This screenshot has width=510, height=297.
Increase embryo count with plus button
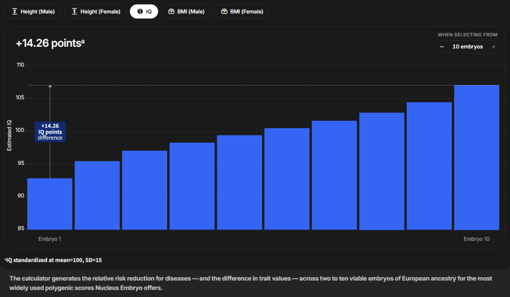pos(493,47)
